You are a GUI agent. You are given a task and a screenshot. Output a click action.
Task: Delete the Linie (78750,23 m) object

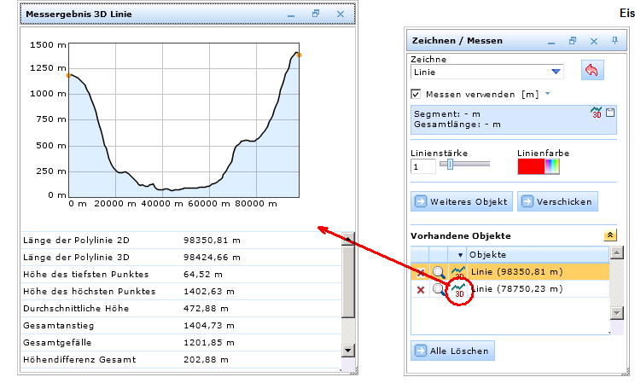(x=420, y=289)
